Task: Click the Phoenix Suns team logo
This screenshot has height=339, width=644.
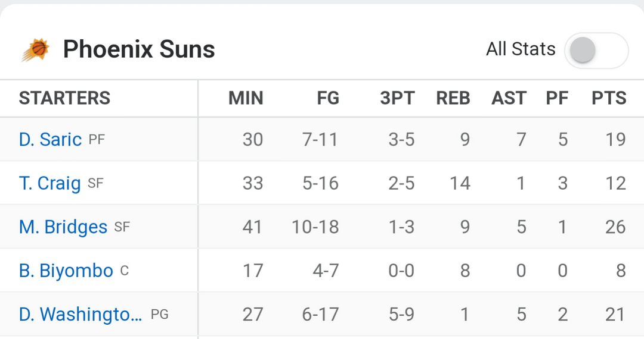Action: 36,49
